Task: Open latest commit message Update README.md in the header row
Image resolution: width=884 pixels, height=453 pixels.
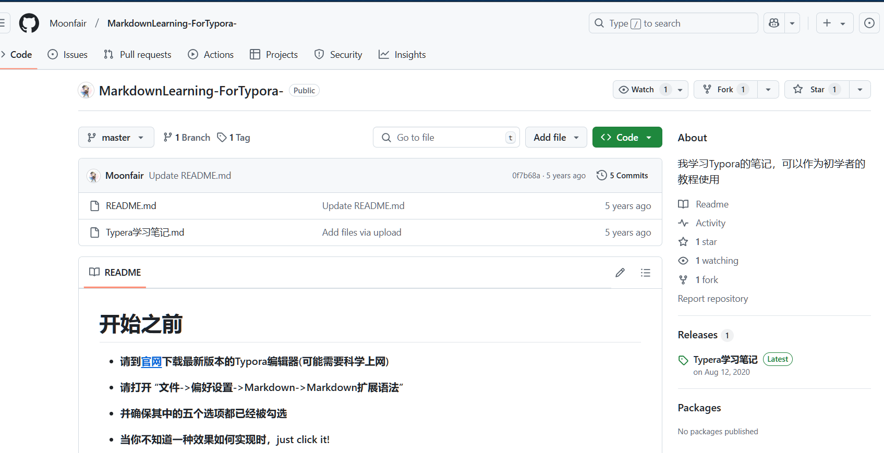Action: [x=190, y=176]
